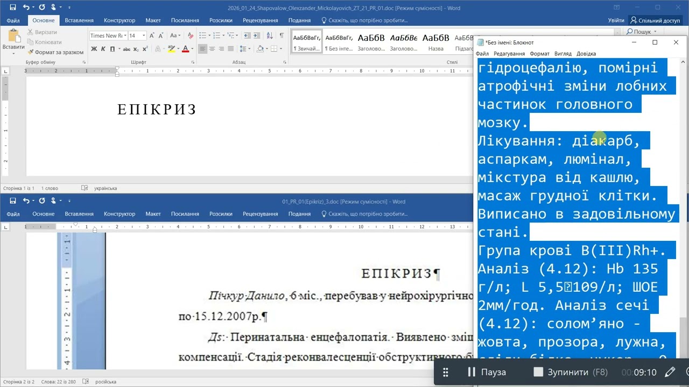
Task: Click proofing check icon in bottom Word status bar
Action: click(85, 382)
